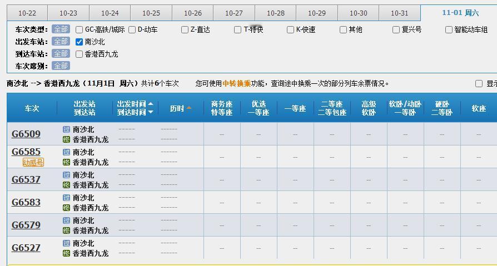The height and width of the screenshot is (266, 497).
Task: Go to the 10-30 date tab
Action: click(358, 13)
